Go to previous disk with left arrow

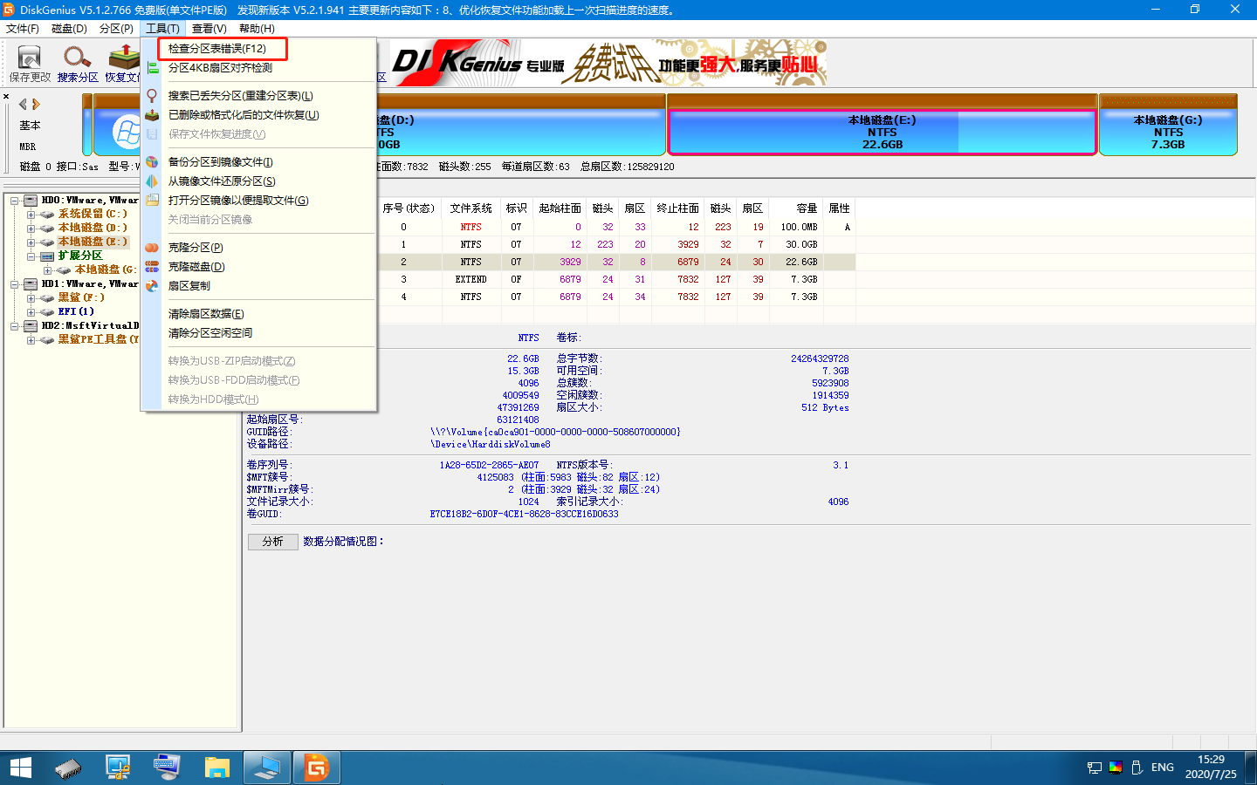coord(24,104)
